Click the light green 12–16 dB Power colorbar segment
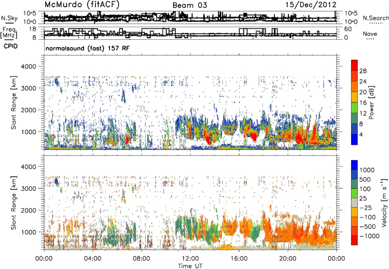389x269 pixels. (x=354, y=107)
